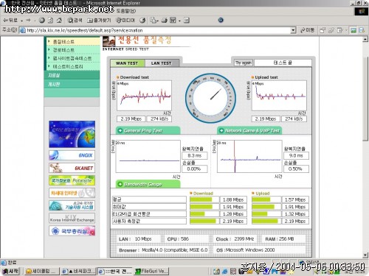369x276 pixels.
Task: Click the 테스트 끝 status field
Action: (x=283, y=63)
